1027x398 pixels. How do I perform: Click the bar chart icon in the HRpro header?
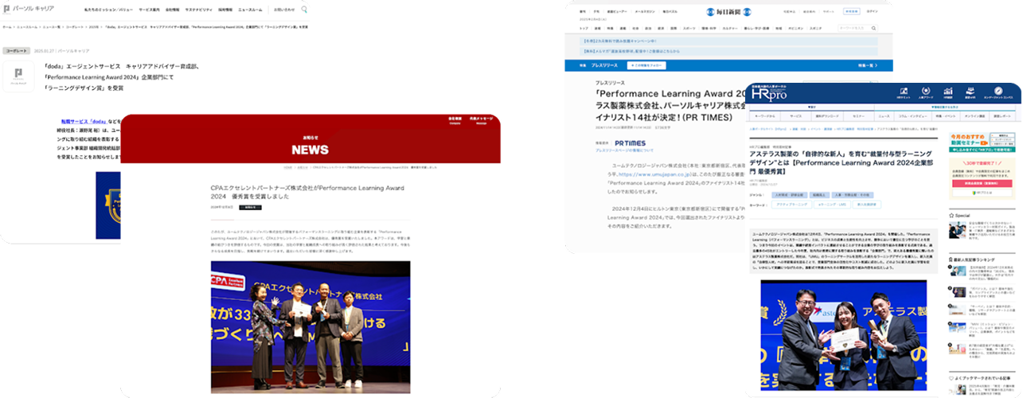(948, 92)
